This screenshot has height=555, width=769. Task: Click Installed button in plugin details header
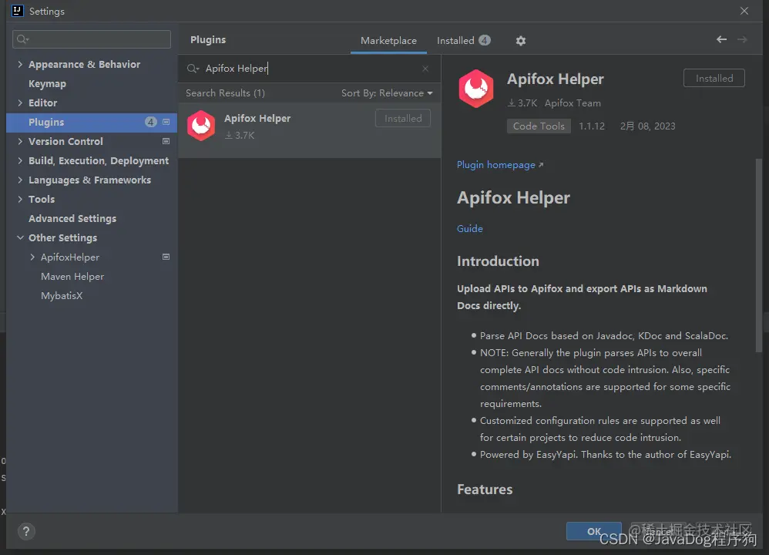pos(714,78)
